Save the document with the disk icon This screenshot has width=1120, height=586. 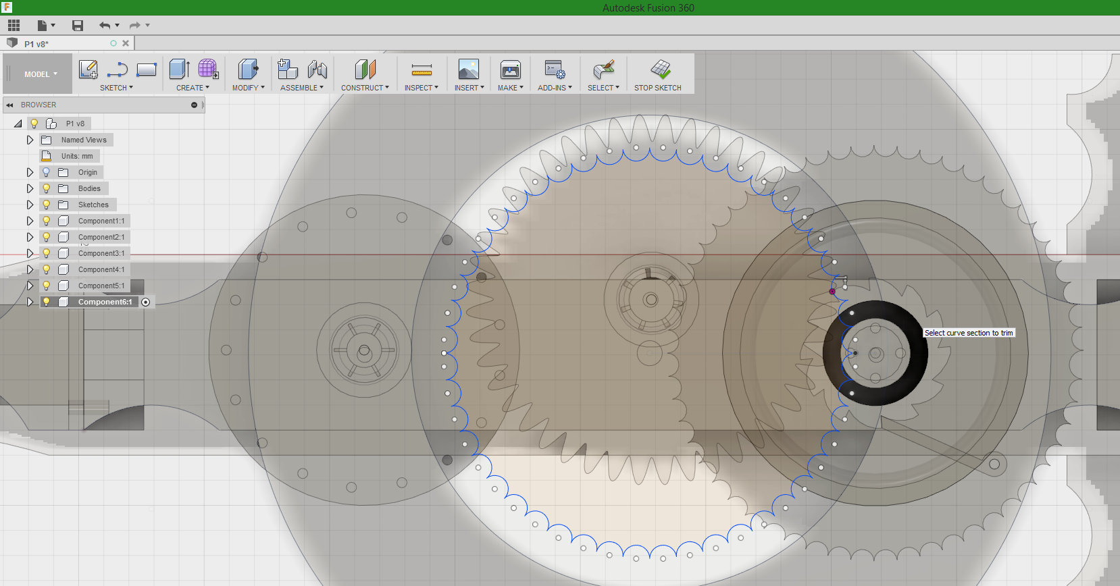(x=78, y=26)
